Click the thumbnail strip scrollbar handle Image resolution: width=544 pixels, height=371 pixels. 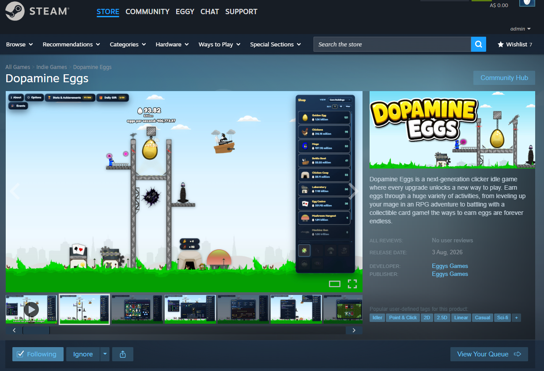click(36, 330)
